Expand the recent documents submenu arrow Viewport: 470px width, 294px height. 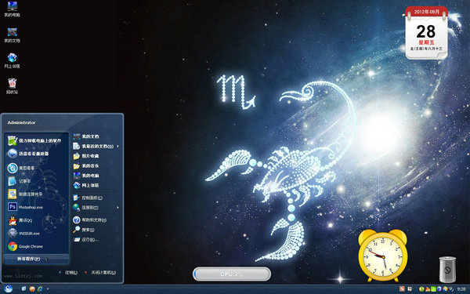tap(117, 146)
